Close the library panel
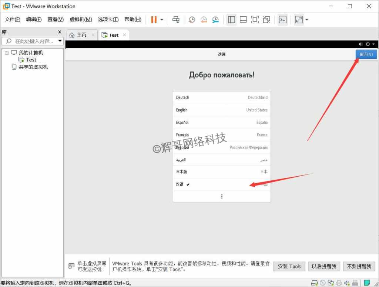 click(60, 32)
